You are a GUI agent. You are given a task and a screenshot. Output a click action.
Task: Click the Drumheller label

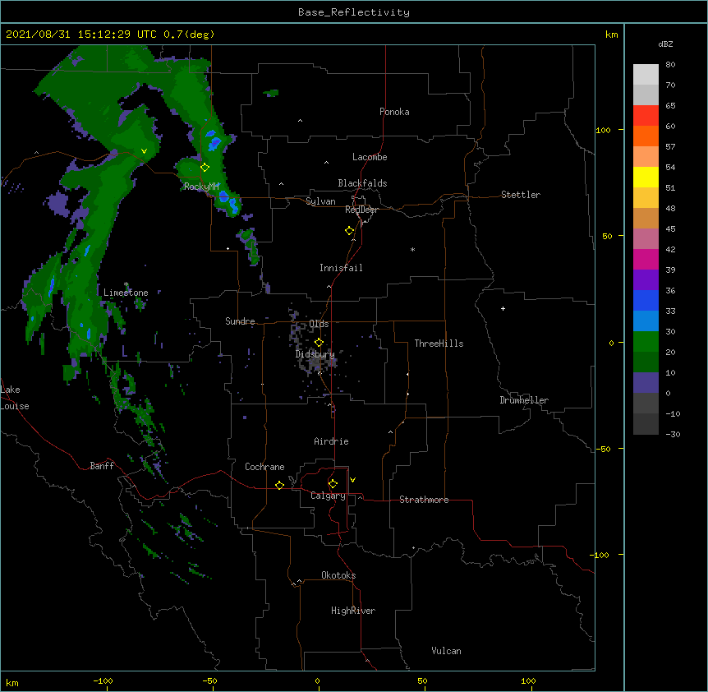(524, 400)
